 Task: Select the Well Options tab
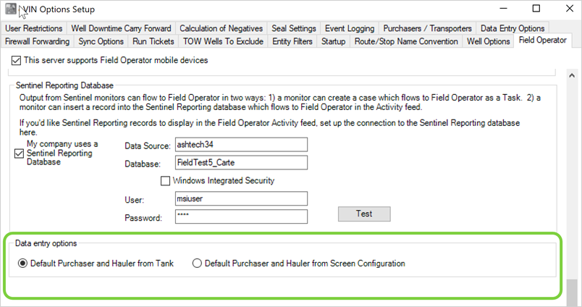click(487, 41)
